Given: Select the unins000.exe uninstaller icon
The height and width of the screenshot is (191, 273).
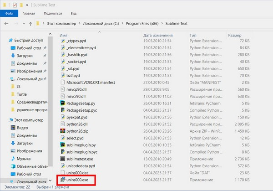Looking at the screenshot, I should (x=63, y=180).
